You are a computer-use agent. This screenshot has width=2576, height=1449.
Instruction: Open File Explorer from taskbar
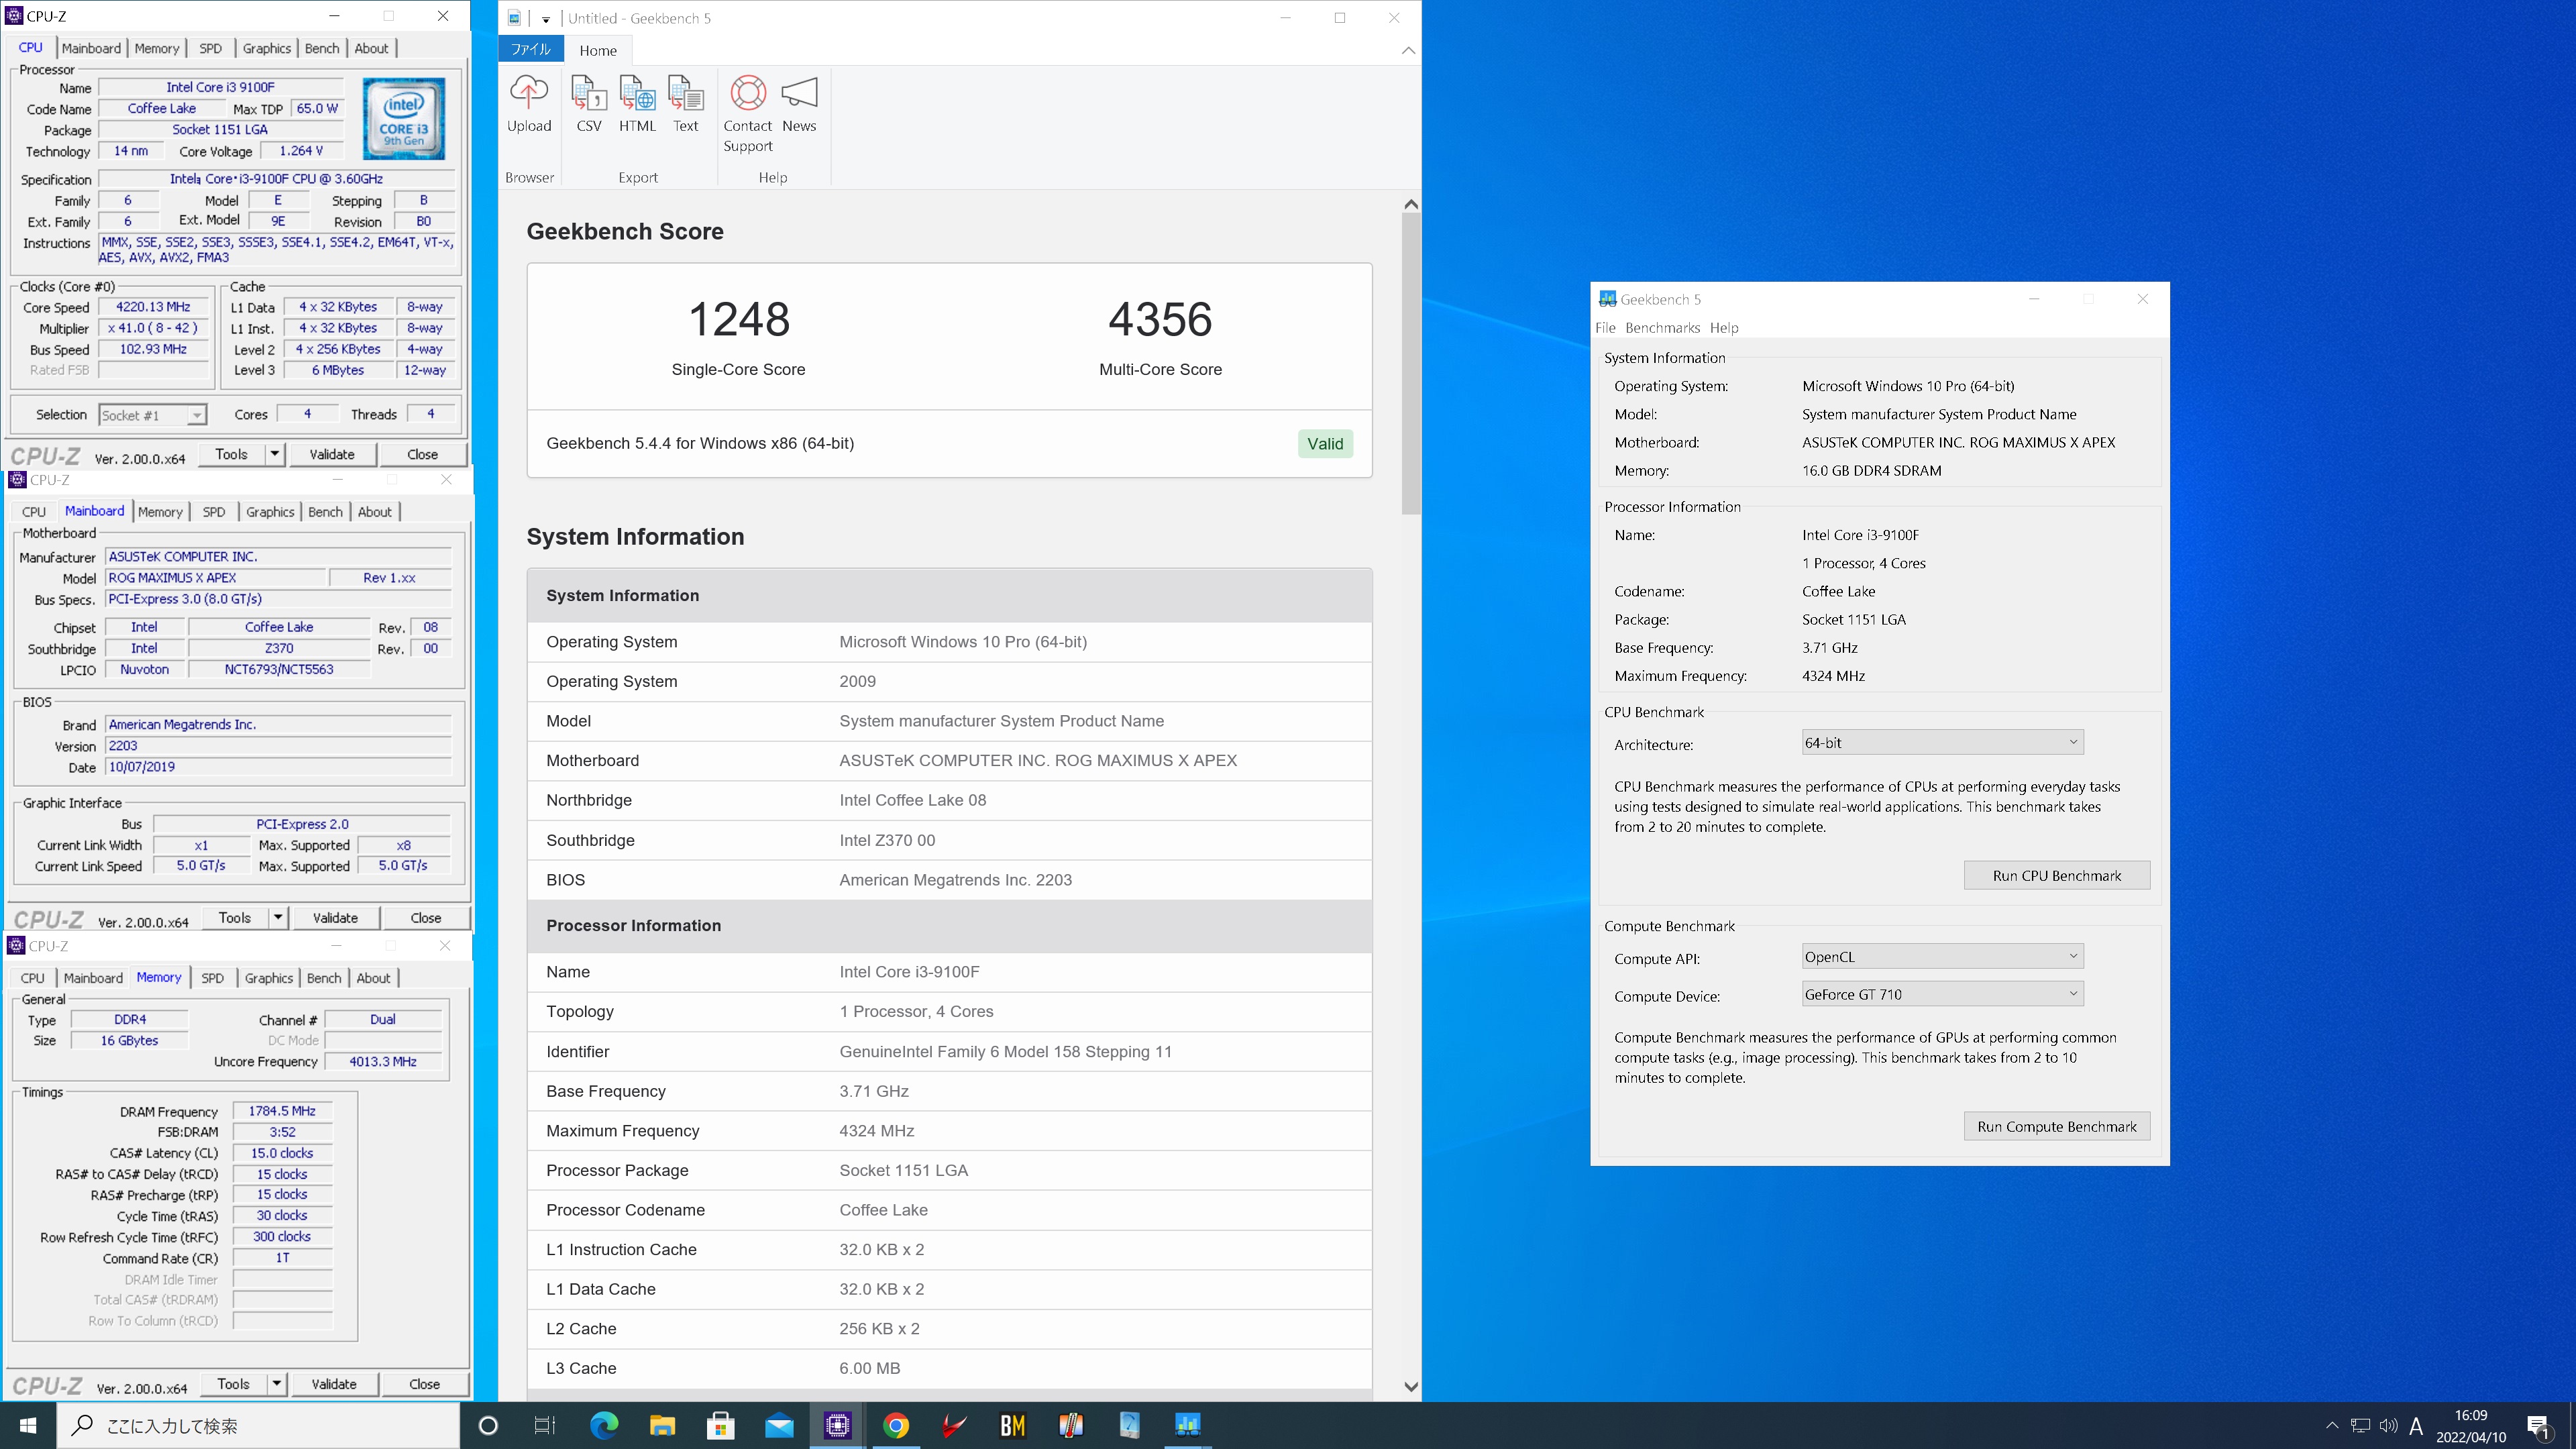click(662, 1425)
